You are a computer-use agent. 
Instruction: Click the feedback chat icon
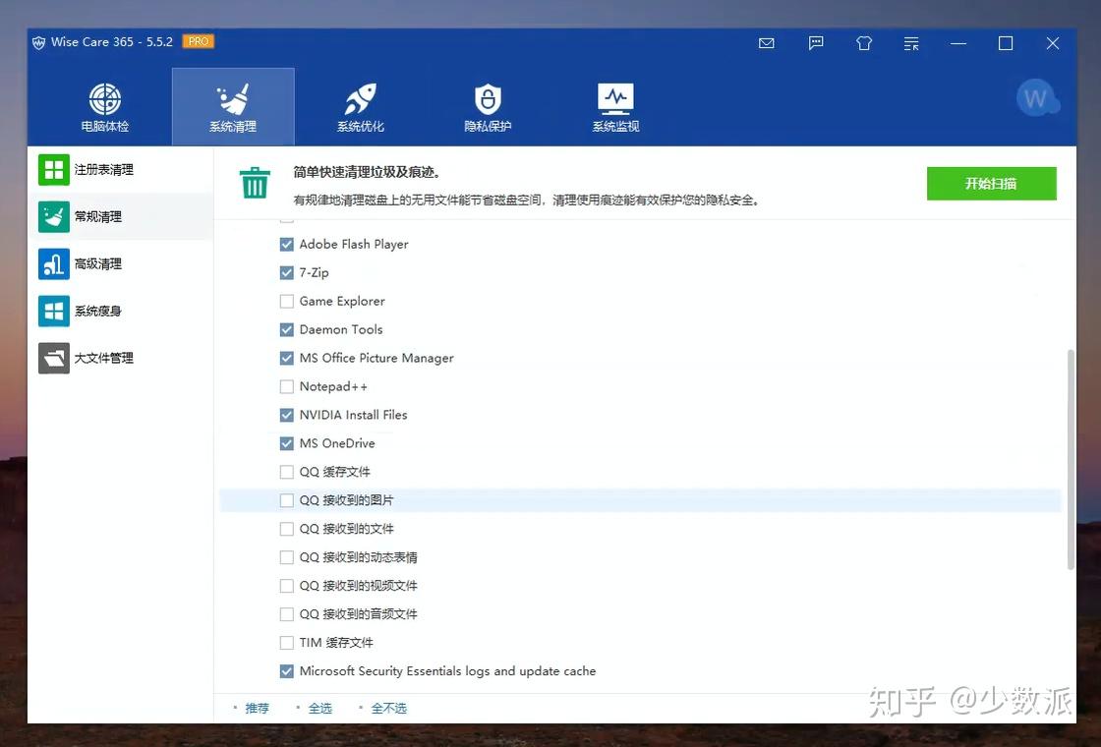coord(815,43)
